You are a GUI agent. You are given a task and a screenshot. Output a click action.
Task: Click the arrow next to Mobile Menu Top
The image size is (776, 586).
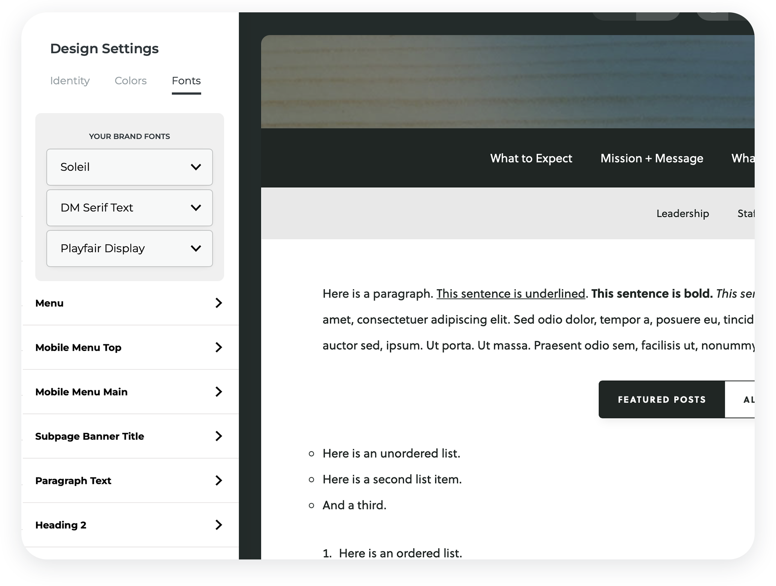tap(219, 347)
